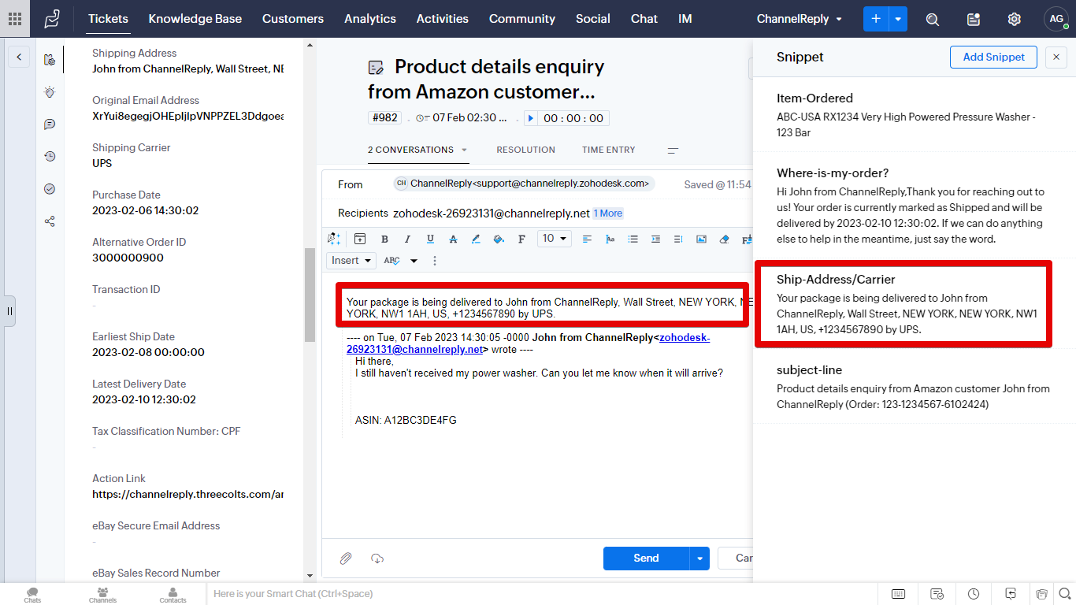Open the Tickets tab
This screenshot has height=605, width=1076.
[108, 19]
